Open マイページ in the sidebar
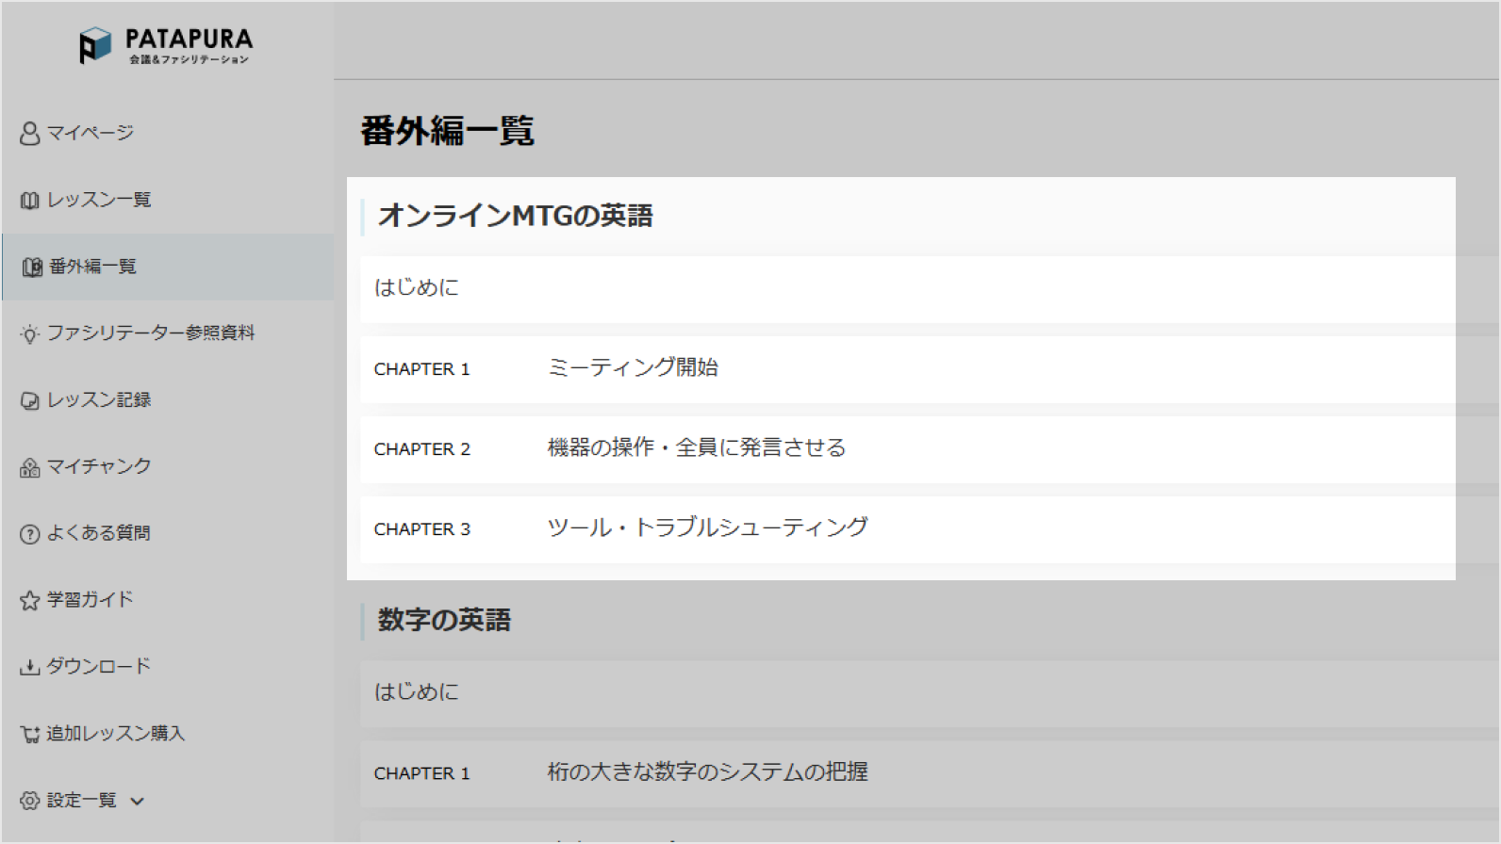The width and height of the screenshot is (1501, 844). (x=91, y=133)
